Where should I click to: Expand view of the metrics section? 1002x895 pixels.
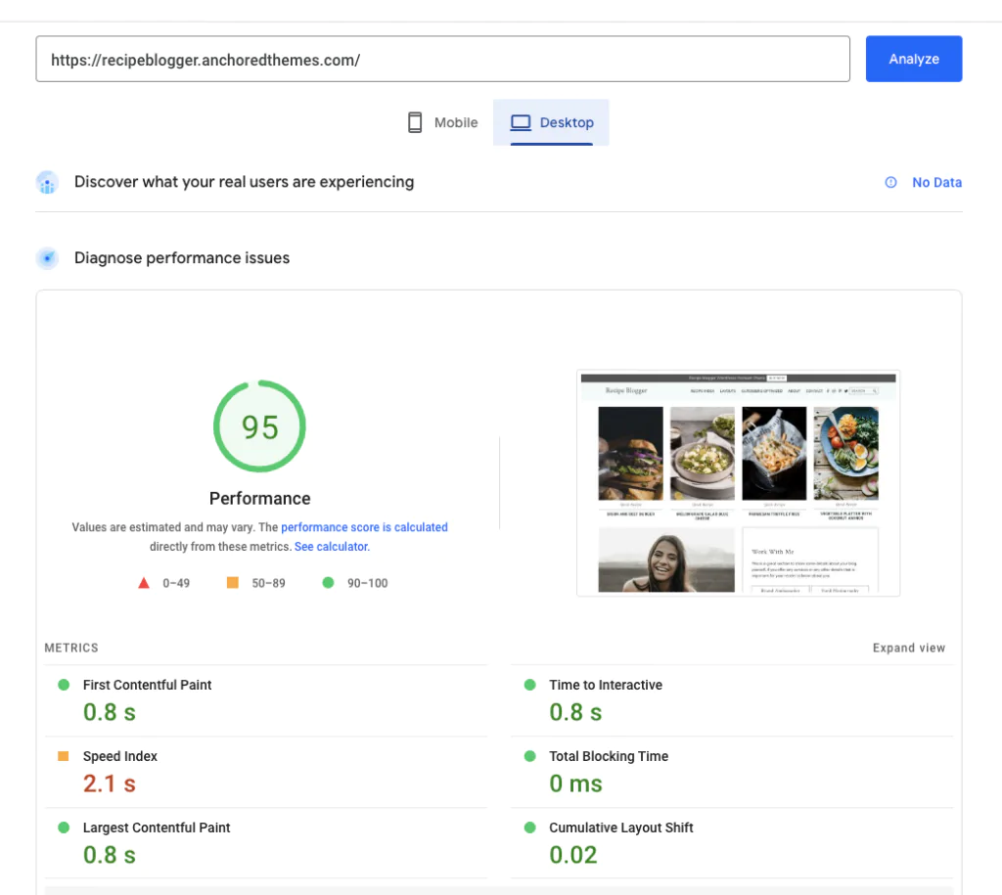click(908, 648)
